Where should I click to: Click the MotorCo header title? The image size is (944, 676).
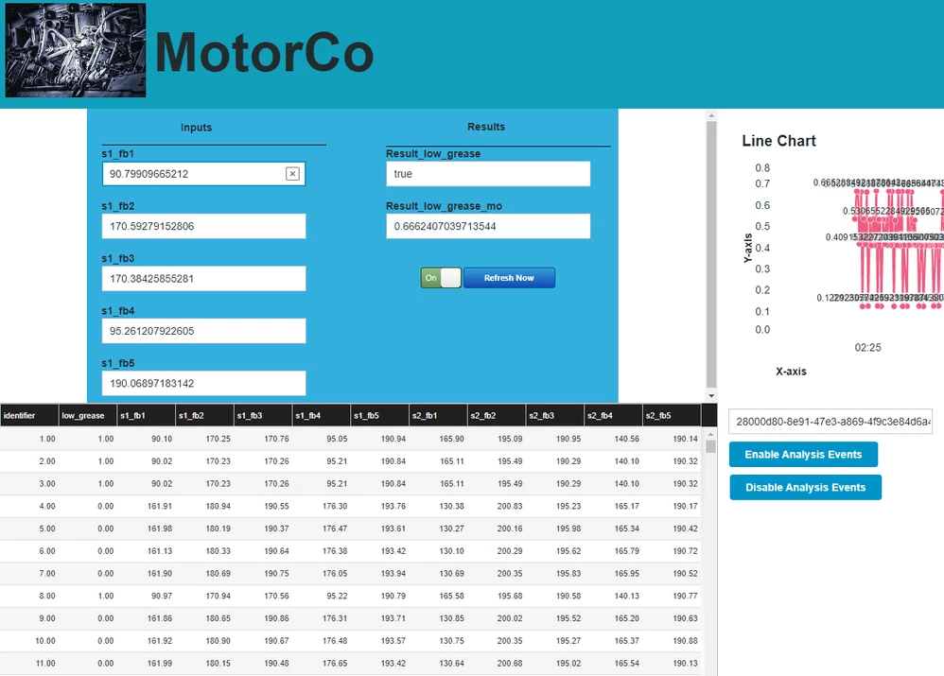click(264, 52)
